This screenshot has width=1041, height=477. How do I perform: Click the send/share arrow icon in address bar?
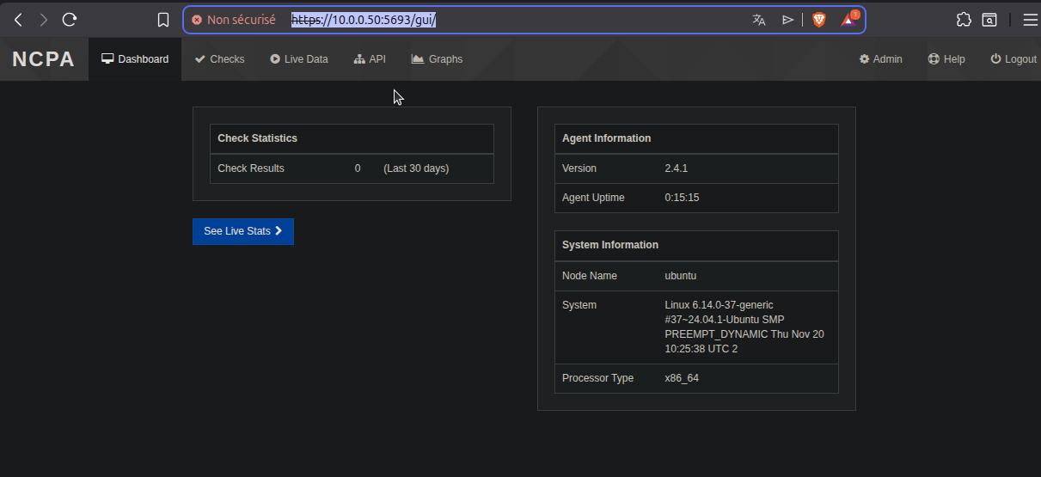click(x=787, y=20)
